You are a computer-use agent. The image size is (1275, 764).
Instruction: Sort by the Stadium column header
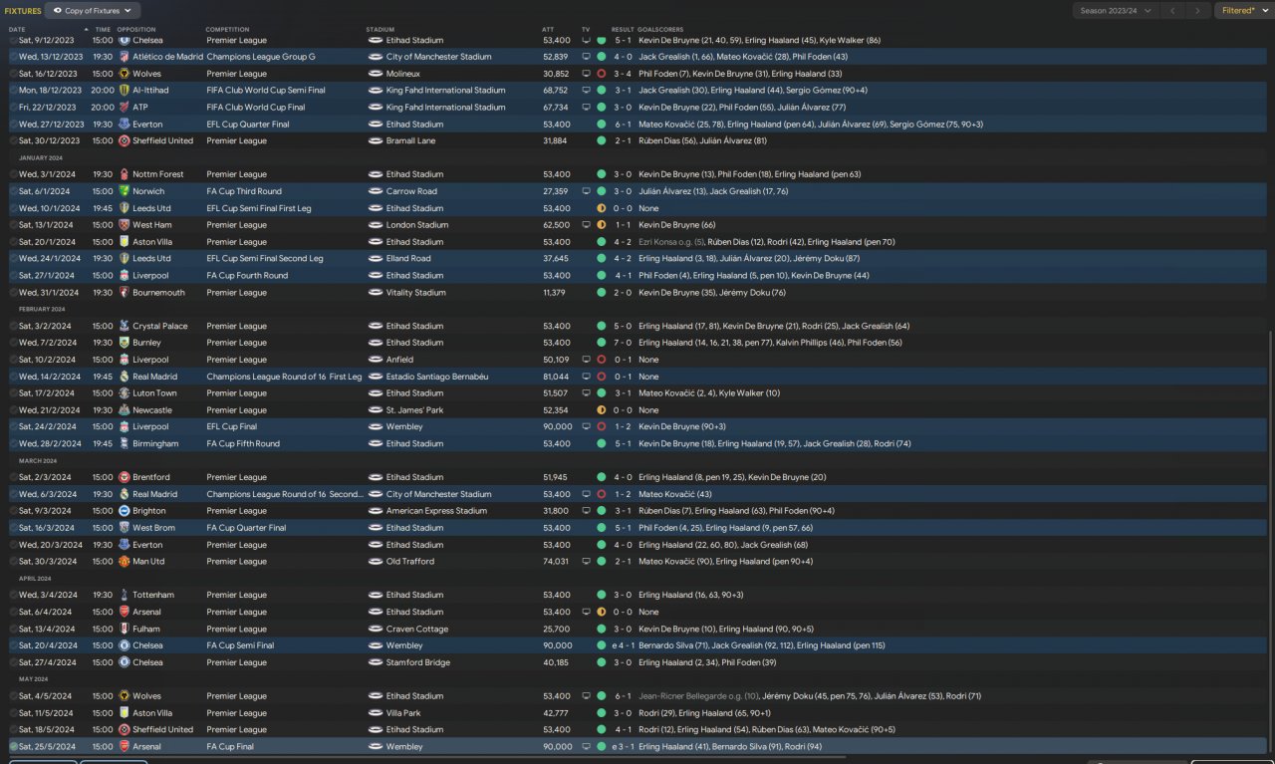[380, 29]
